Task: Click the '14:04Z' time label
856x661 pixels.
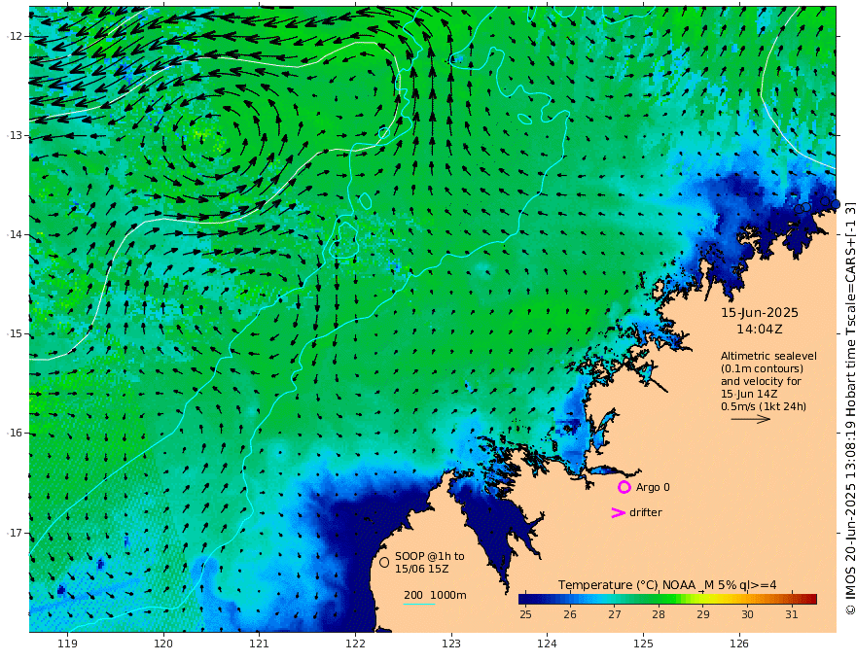Action: click(760, 330)
